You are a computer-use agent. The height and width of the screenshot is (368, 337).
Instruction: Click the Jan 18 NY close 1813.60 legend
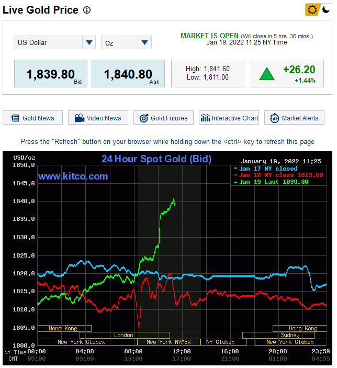pos(278,175)
